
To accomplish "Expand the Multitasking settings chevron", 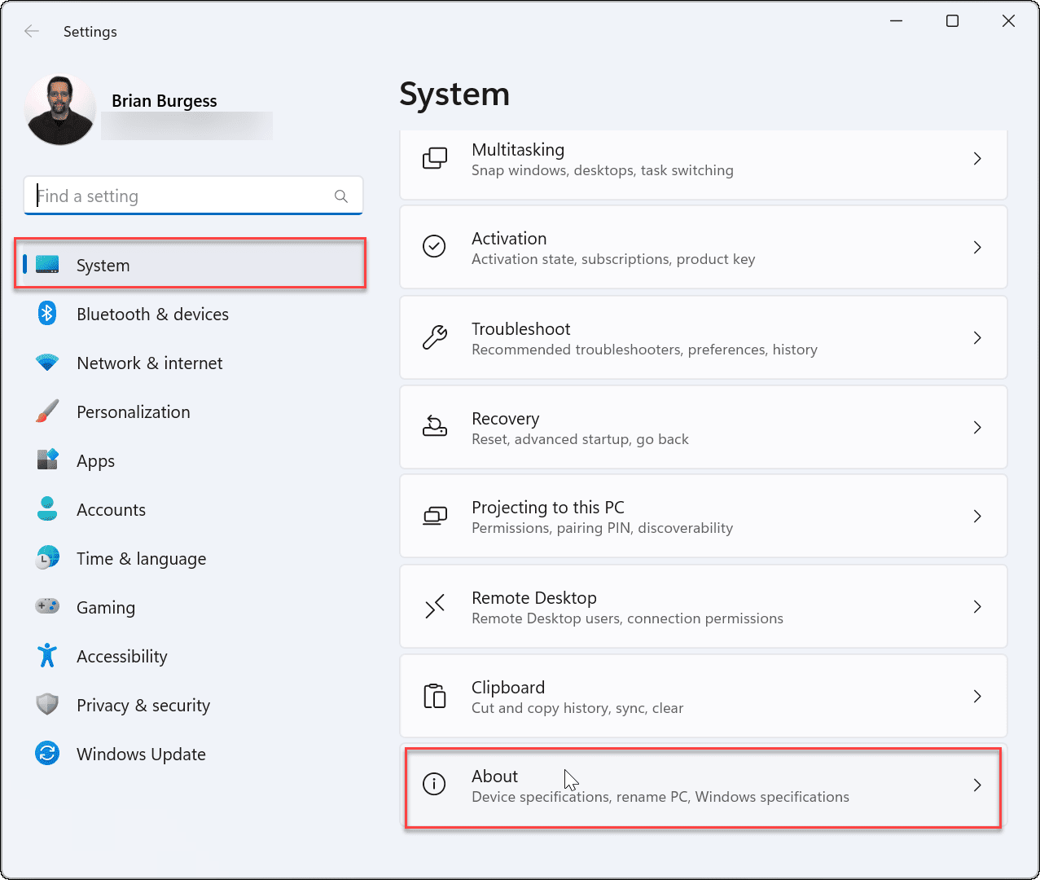I will click(x=977, y=159).
